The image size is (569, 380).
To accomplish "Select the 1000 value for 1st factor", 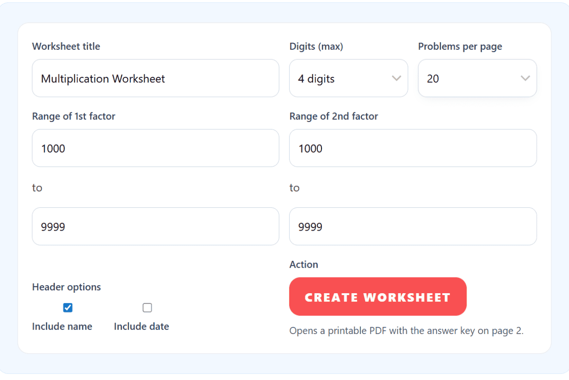I will [155, 148].
